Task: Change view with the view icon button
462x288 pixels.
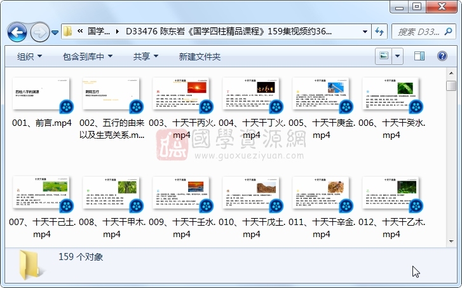Action: (383, 56)
